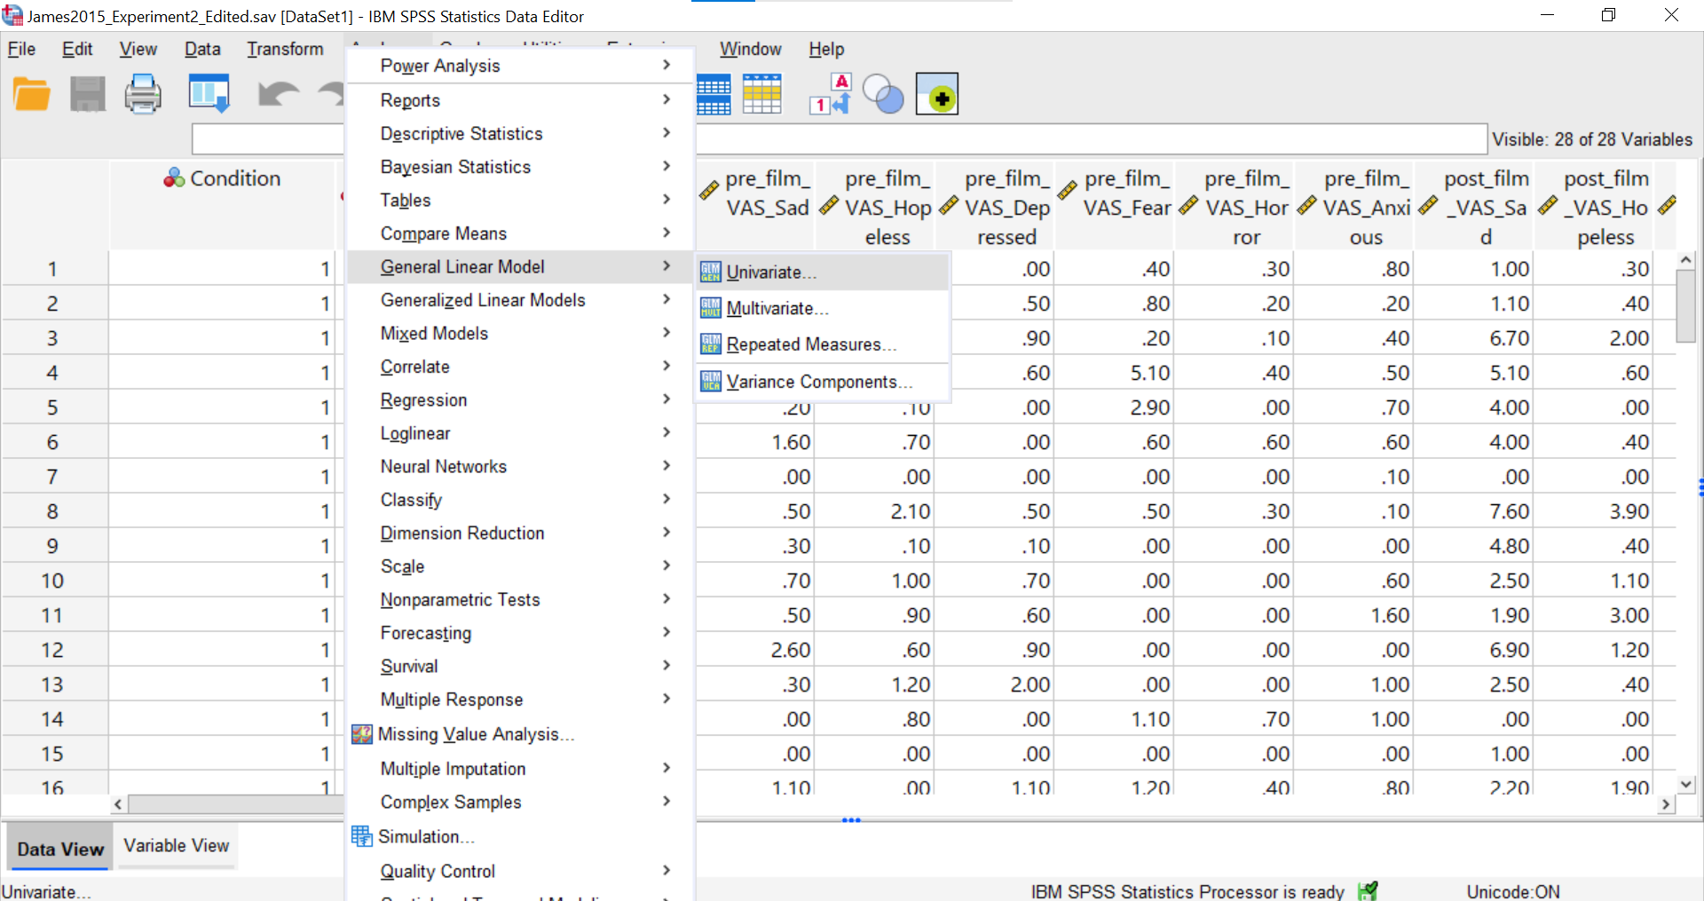
Task: Click Missing Value Analysis... entry
Action: pyautogui.click(x=520, y=734)
